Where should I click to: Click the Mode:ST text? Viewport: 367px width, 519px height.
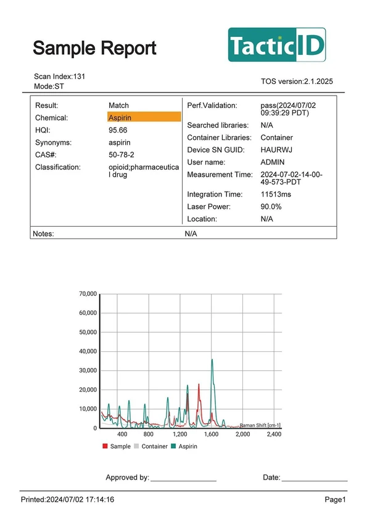(x=49, y=86)
